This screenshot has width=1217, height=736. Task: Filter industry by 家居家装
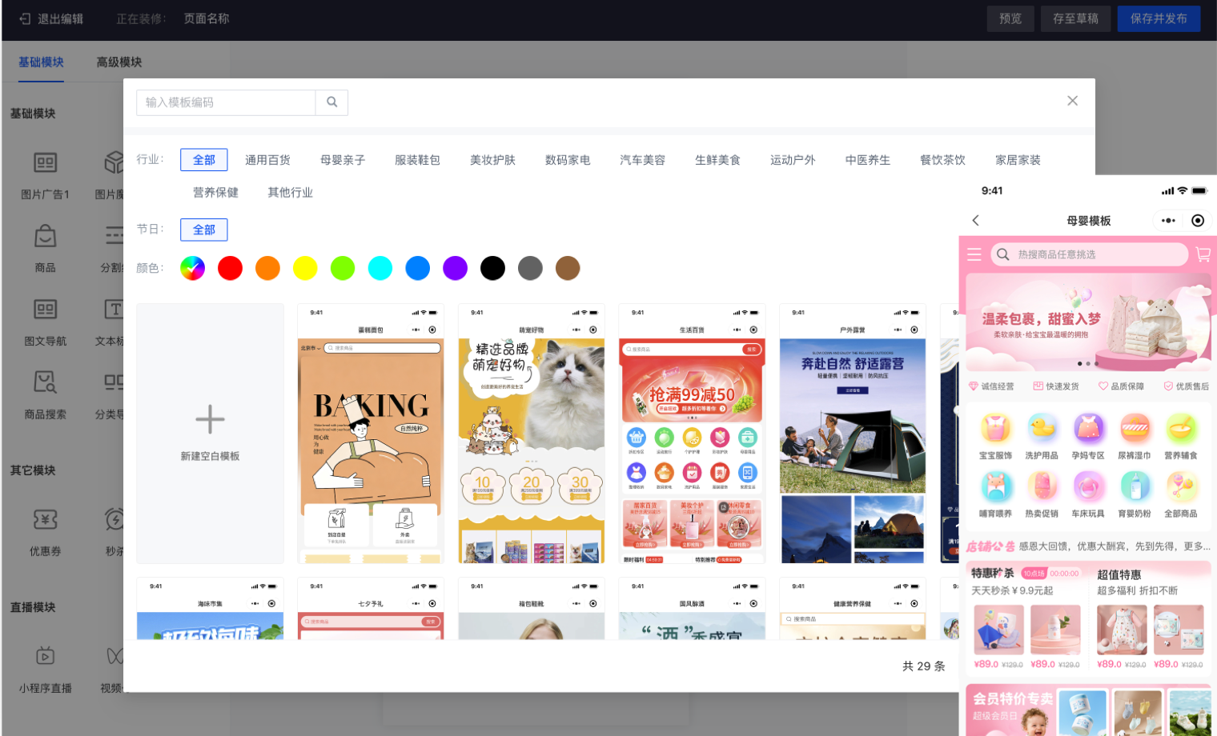pos(1018,160)
